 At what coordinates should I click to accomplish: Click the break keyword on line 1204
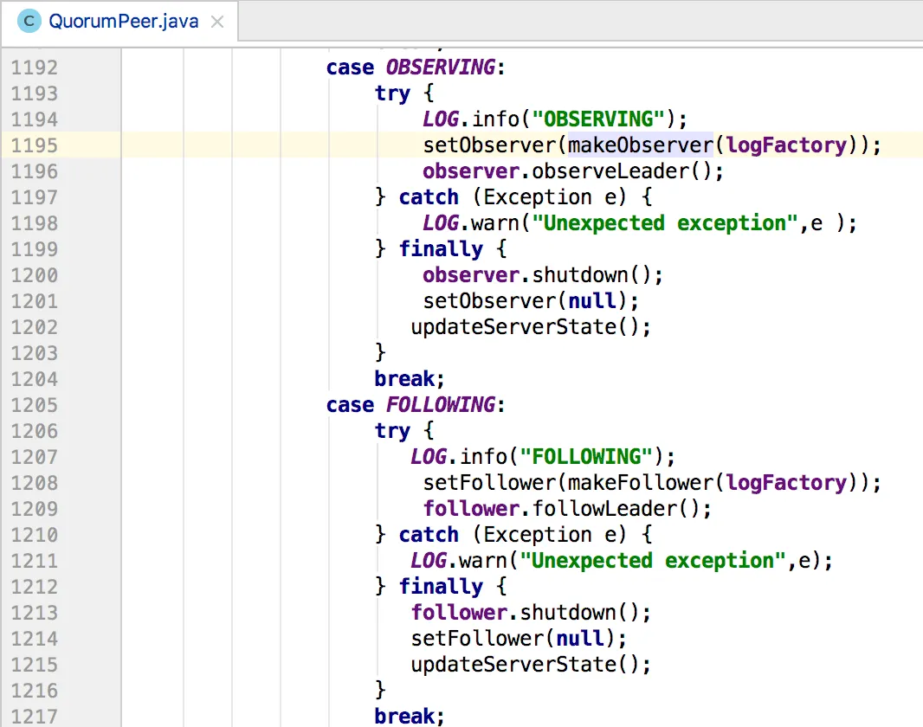(x=404, y=379)
